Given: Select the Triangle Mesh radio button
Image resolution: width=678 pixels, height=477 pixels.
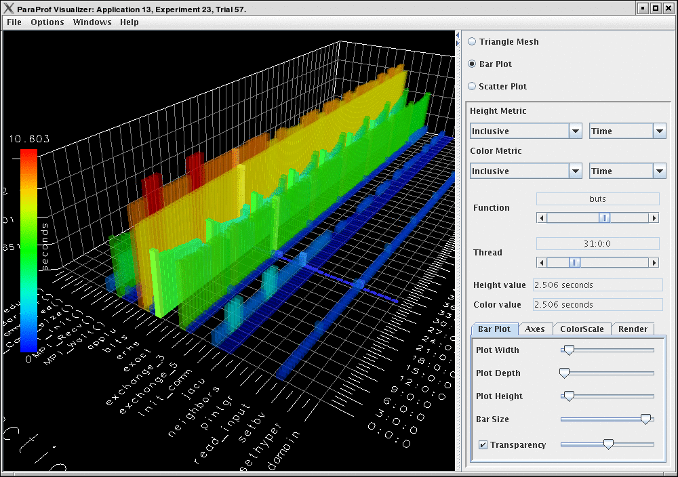Looking at the screenshot, I should pyautogui.click(x=472, y=41).
